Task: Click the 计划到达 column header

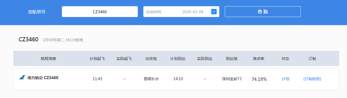Action: (178, 59)
